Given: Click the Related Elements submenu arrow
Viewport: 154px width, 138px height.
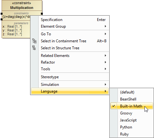Looking at the screenshot, I should [106, 56].
